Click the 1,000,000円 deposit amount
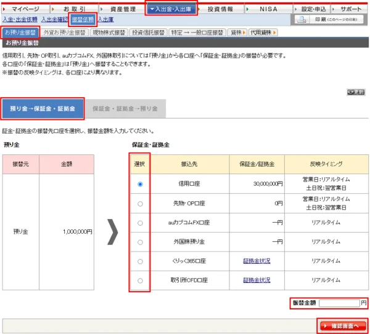 (x=78, y=232)
